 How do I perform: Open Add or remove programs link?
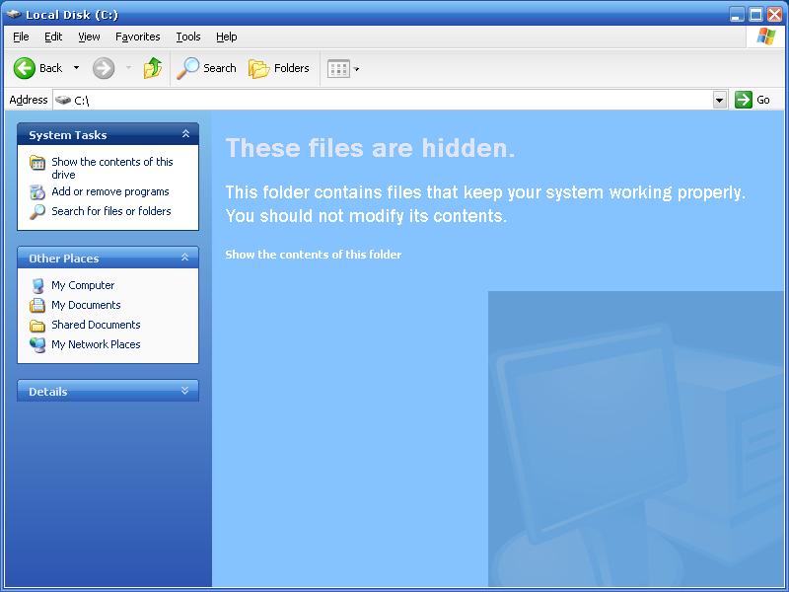point(110,191)
